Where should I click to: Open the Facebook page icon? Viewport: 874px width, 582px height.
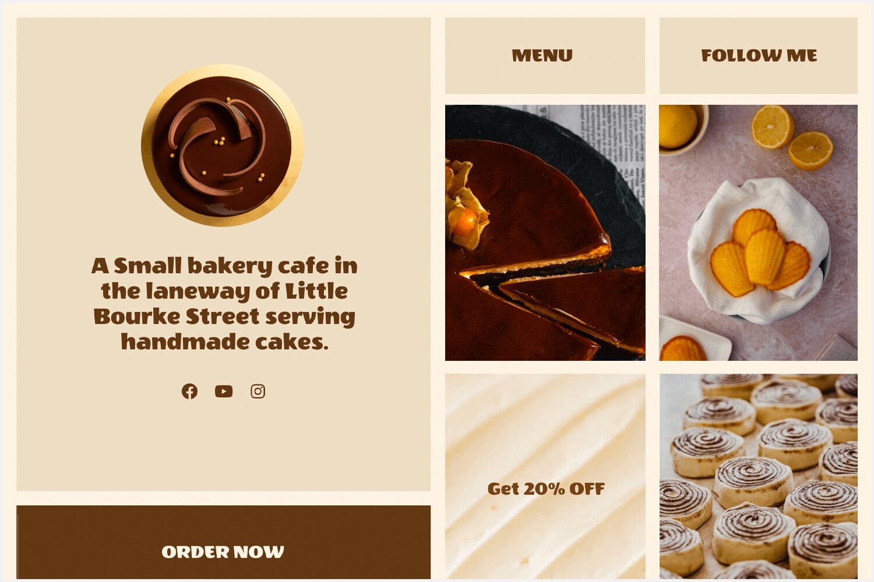click(x=189, y=391)
